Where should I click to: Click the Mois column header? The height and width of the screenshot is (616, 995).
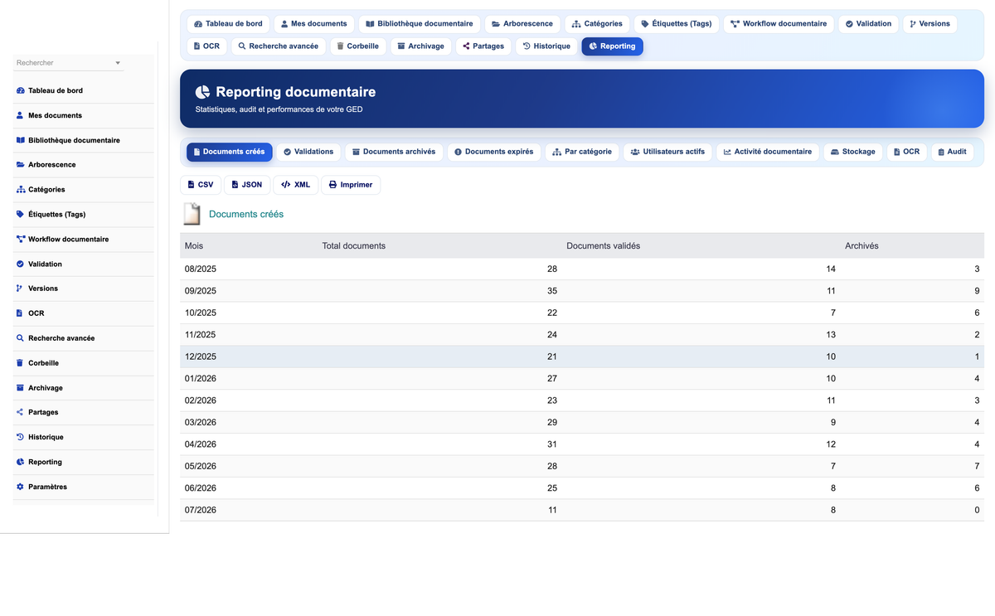[x=194, y=246]
